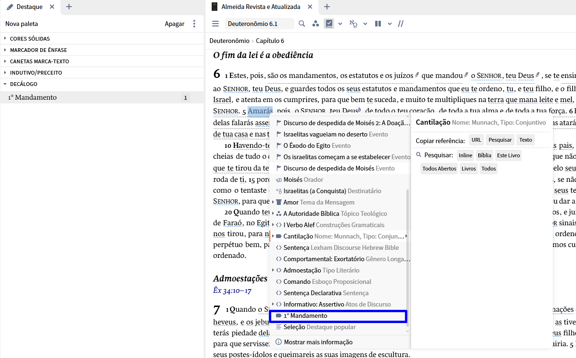This screenshot has height=358, width=576.
Task: Select the 1° Mandamento style in Destaque panel
Action: pos(102,97)
